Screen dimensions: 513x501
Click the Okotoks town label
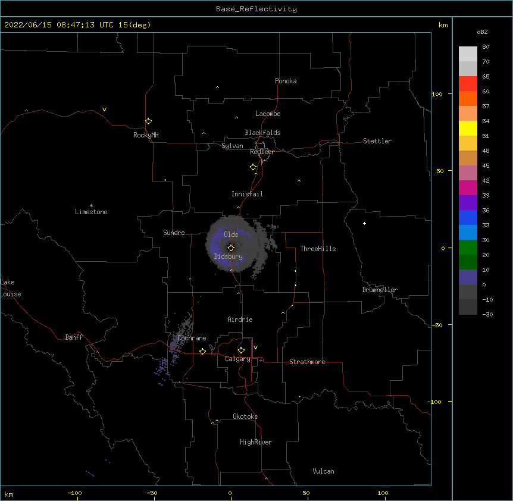coord(245,417)
